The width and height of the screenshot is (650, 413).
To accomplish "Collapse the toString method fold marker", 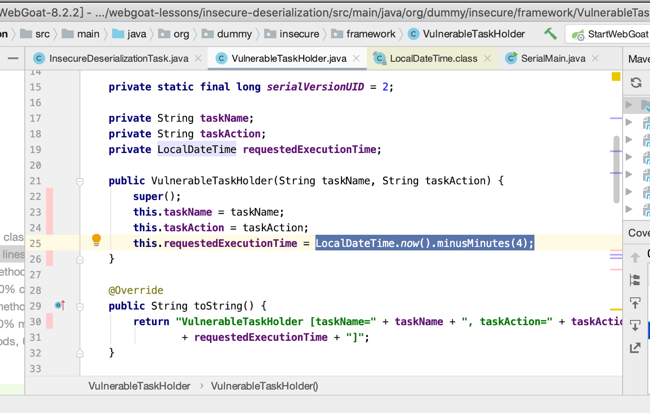I will point(80,307).
